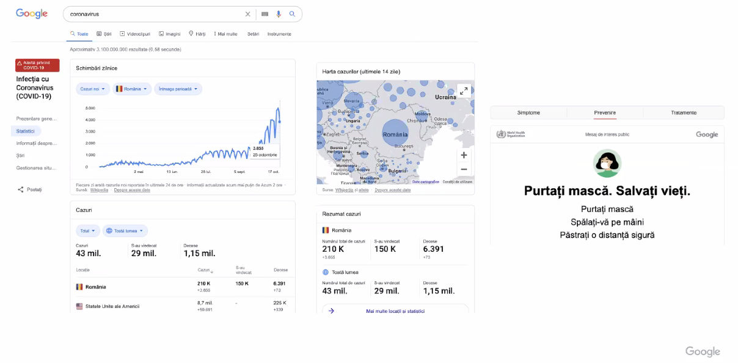Image resolution: width=738 pixels, height=363 pixels.
Task: Submit search using the magnifier icon
Action: point(292,14)
